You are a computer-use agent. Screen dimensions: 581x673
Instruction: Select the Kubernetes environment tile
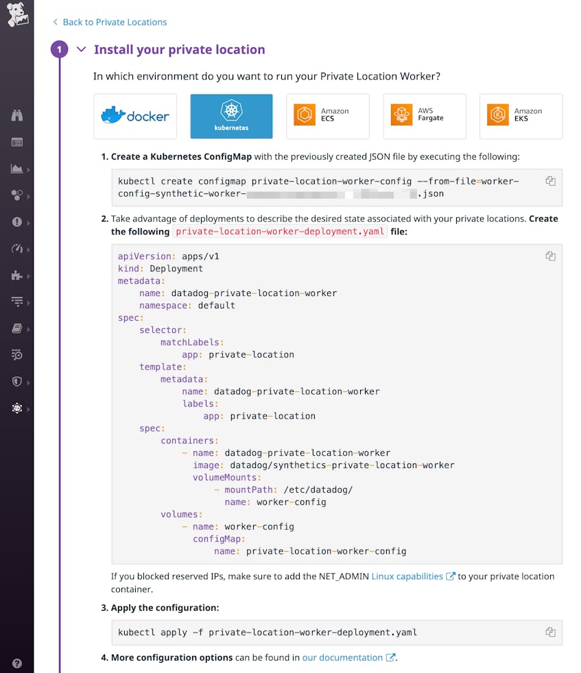[231, 117]
